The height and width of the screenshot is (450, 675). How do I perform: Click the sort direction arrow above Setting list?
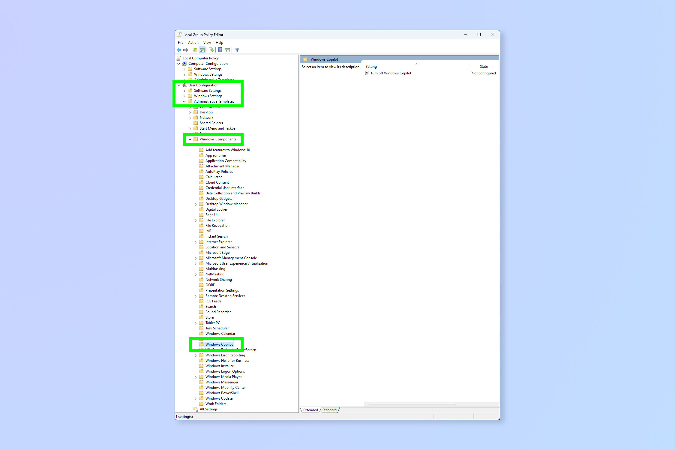click(x=416, y=64)
